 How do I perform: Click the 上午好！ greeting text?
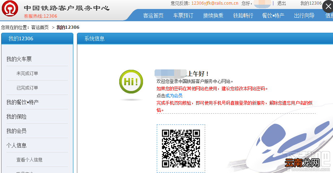coord(198,74)
